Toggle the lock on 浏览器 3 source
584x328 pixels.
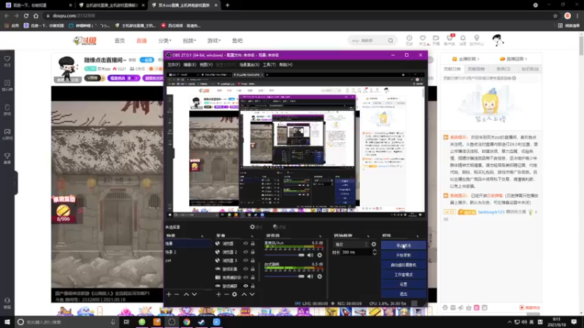(x=253, y=260)
